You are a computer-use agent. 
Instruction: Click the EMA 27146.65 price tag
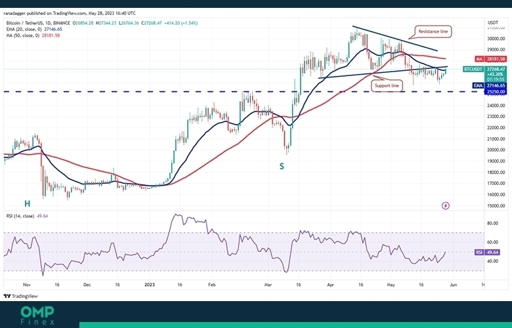tap(490, 85)
